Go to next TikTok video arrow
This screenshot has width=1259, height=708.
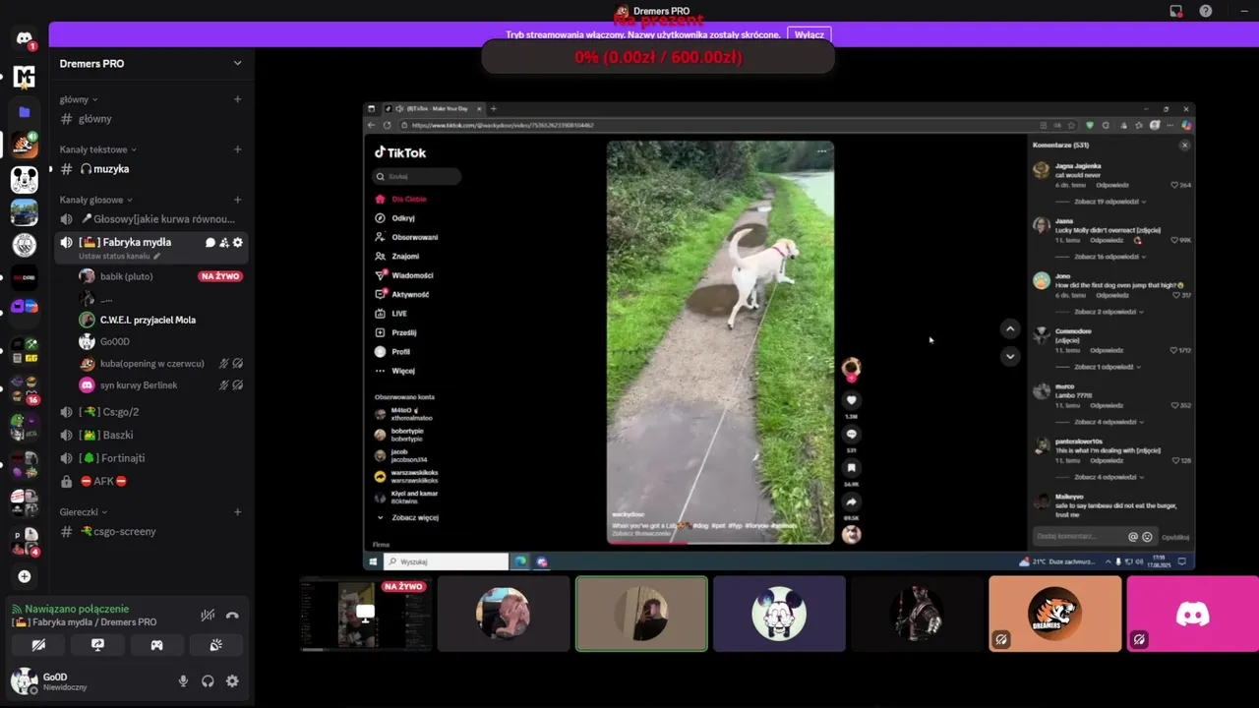[1010, 356]
